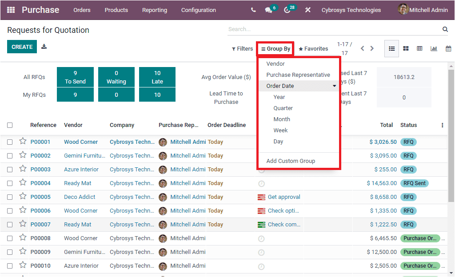This screenshot has height=277, width=455.
Task: Open the chat messages with 6 notifications
Action: (x=268, y=9)
